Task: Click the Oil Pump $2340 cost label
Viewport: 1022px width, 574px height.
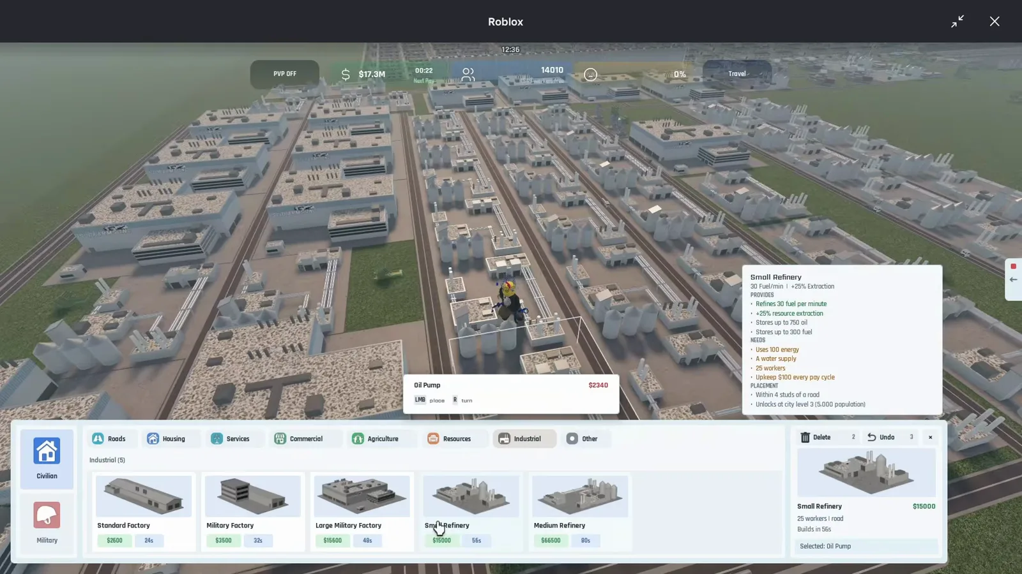Action: [x=598, y=385]
